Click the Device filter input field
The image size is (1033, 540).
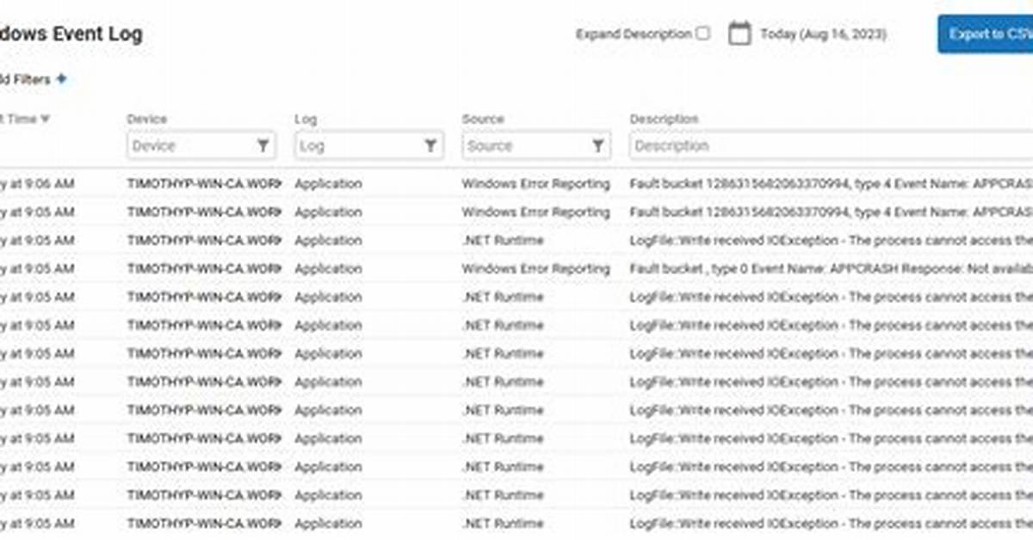(x=201, y=145)
